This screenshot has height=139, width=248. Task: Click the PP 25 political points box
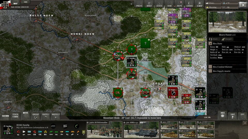(230, 7)
